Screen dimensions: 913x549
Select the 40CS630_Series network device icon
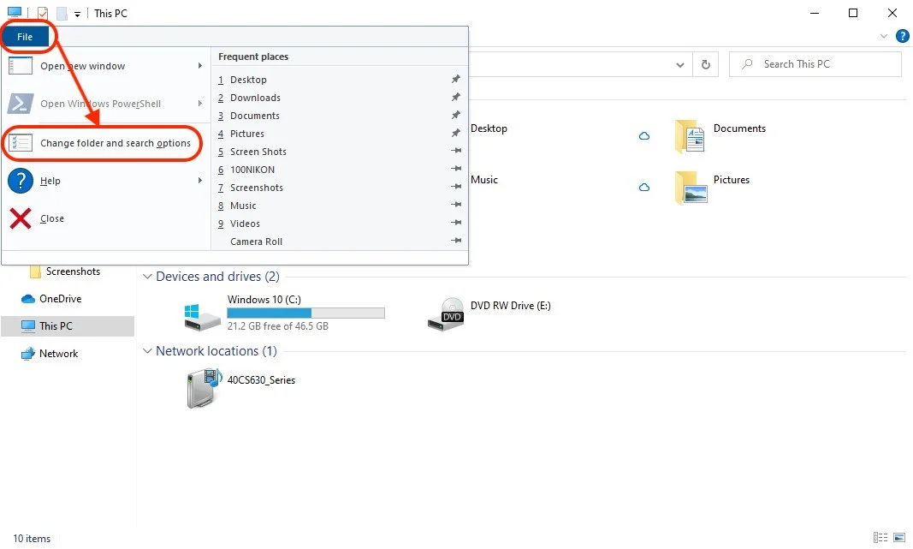[x=203, y=387]
